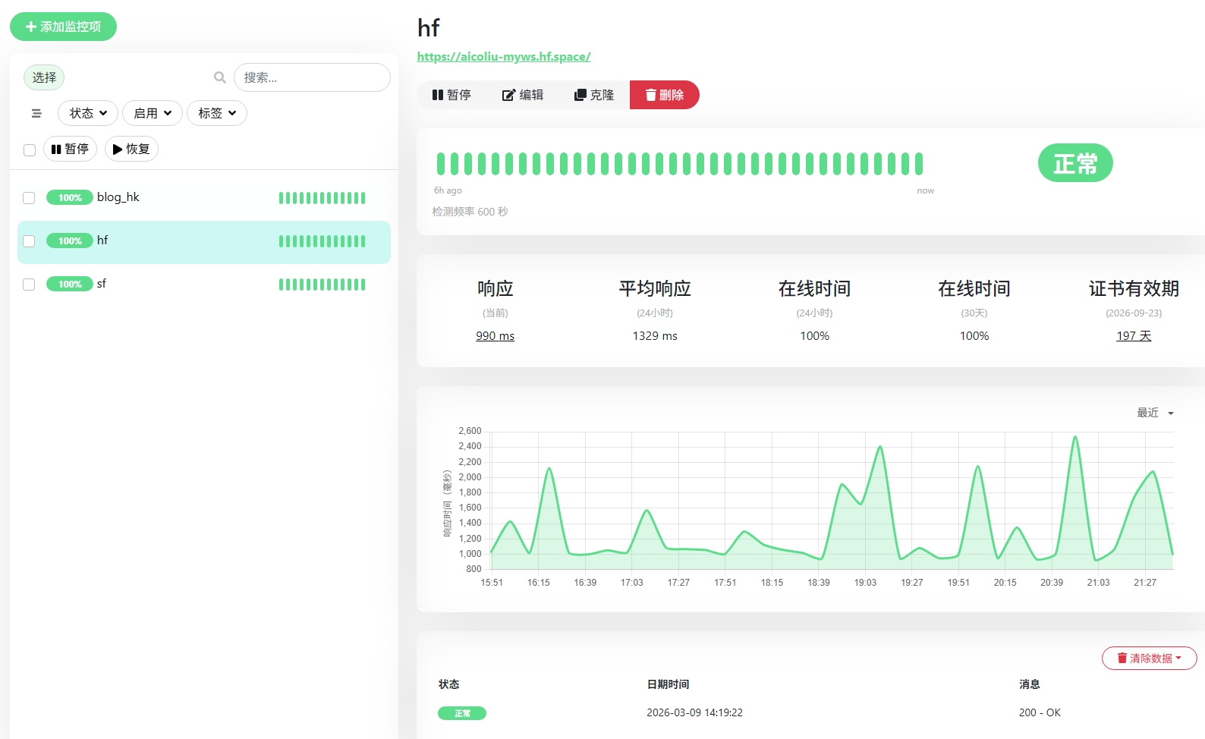Viewport: 1205px width, 739px height.
Task: Select the hf monitor in the list
Action: (204, 242)
